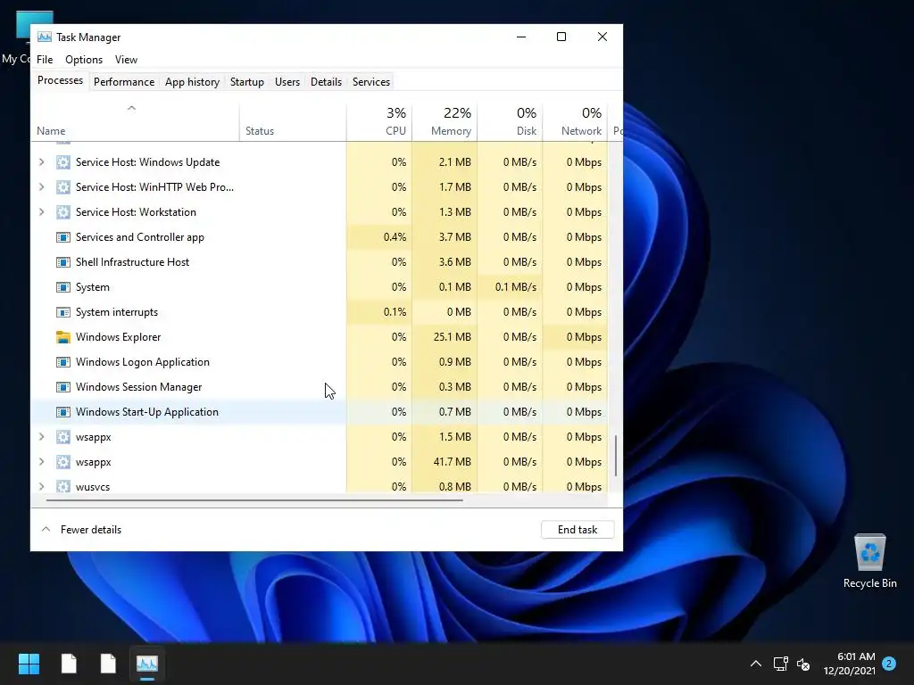Click the Windows Session Manager icon
This screenshot has height=685, width=914.
click(63, 387)
